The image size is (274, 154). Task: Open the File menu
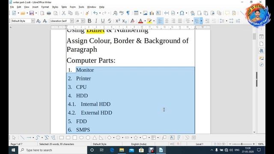pos(12,7)
